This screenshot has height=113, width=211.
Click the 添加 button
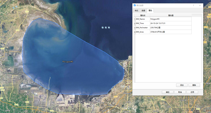pyautogui.click(x=182, y=85)
